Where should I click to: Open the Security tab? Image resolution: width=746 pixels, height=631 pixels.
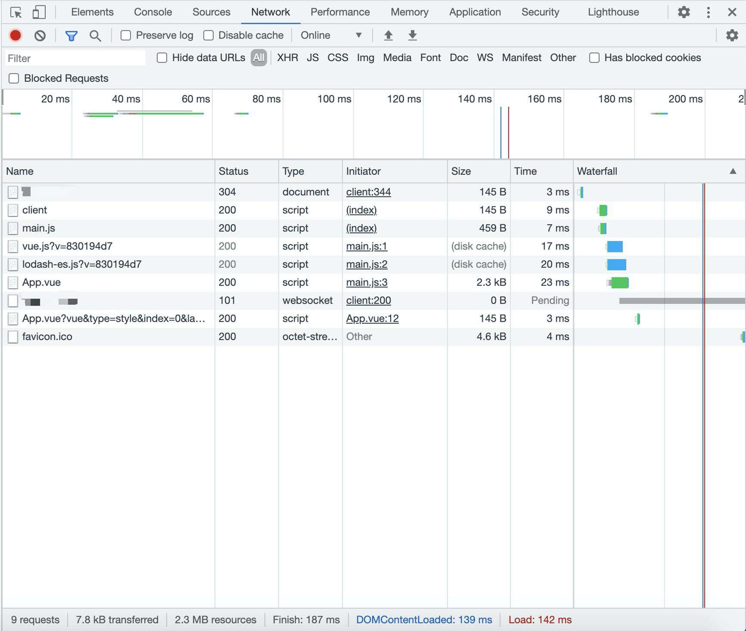click(541, 12)
